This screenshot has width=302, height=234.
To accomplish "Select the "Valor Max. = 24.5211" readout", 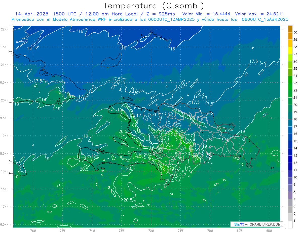I will click(x=259, y=14).
